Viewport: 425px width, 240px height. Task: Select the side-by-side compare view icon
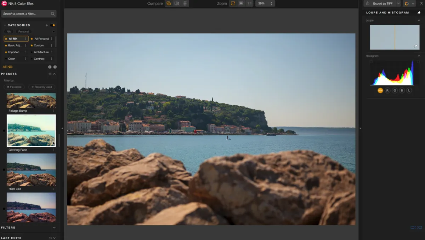tap(176, 3)
